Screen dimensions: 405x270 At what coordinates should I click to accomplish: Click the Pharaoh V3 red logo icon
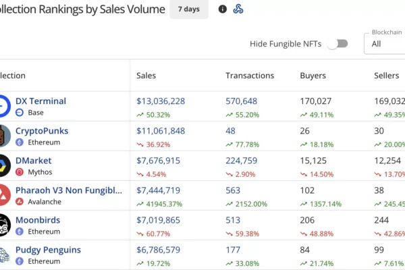click(x=3, y=195)
